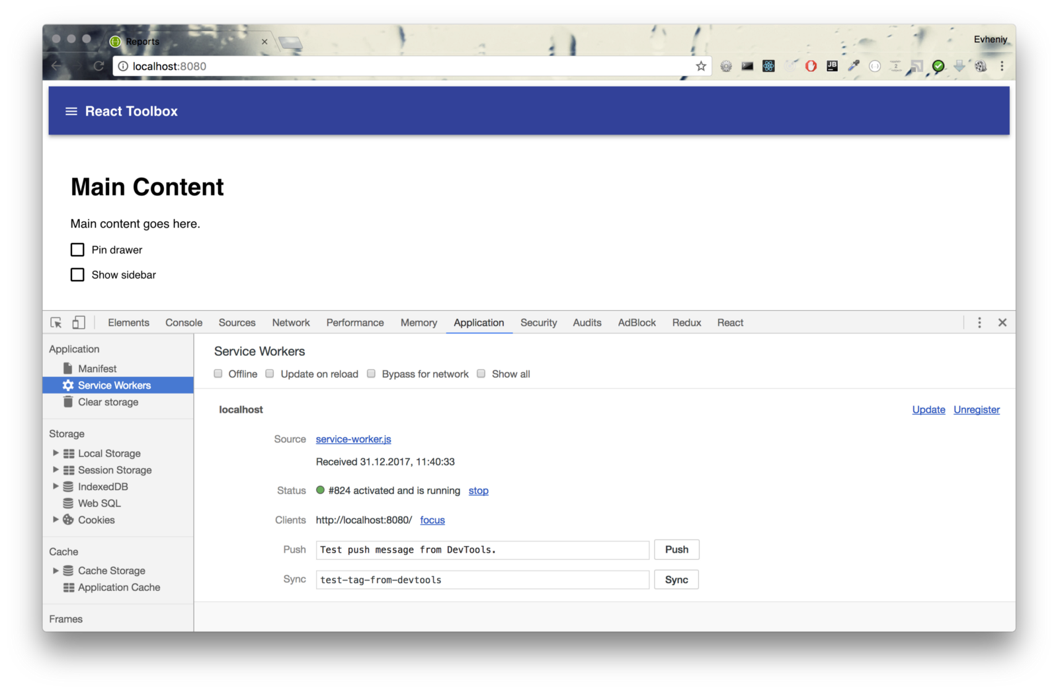Screen dimensions: 1058x692
Task: Open Chrome's three-dot browser menu
Action: point(1002,66)
